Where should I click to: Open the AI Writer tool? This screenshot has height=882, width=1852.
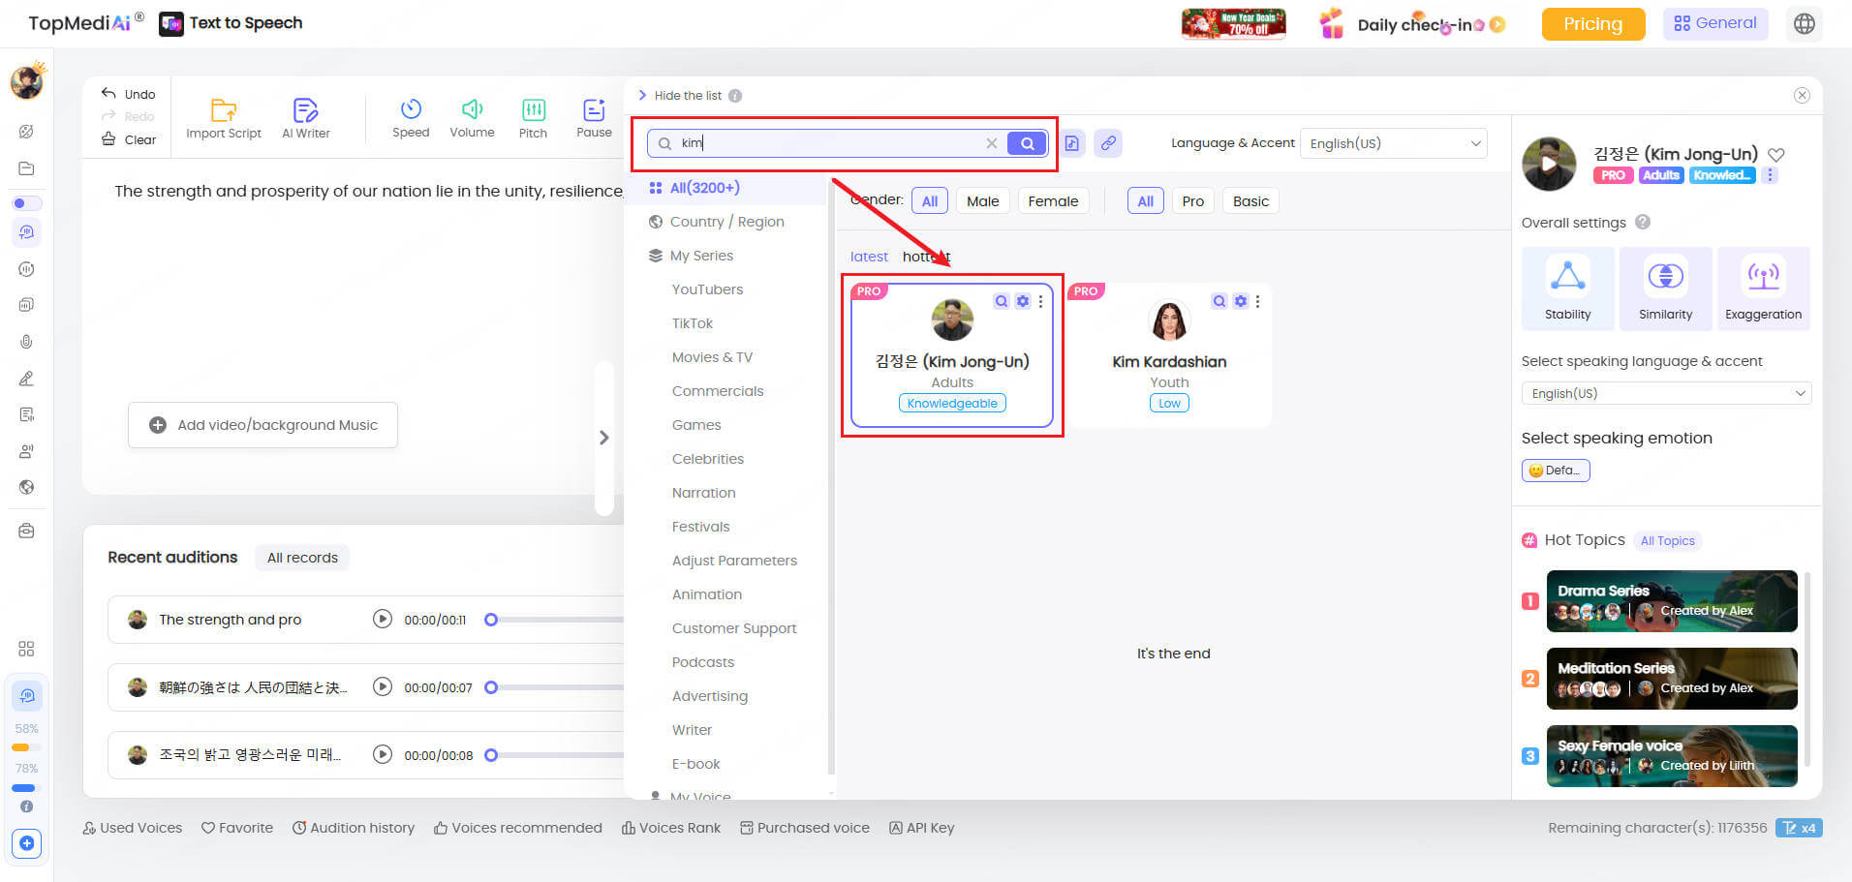305,119
